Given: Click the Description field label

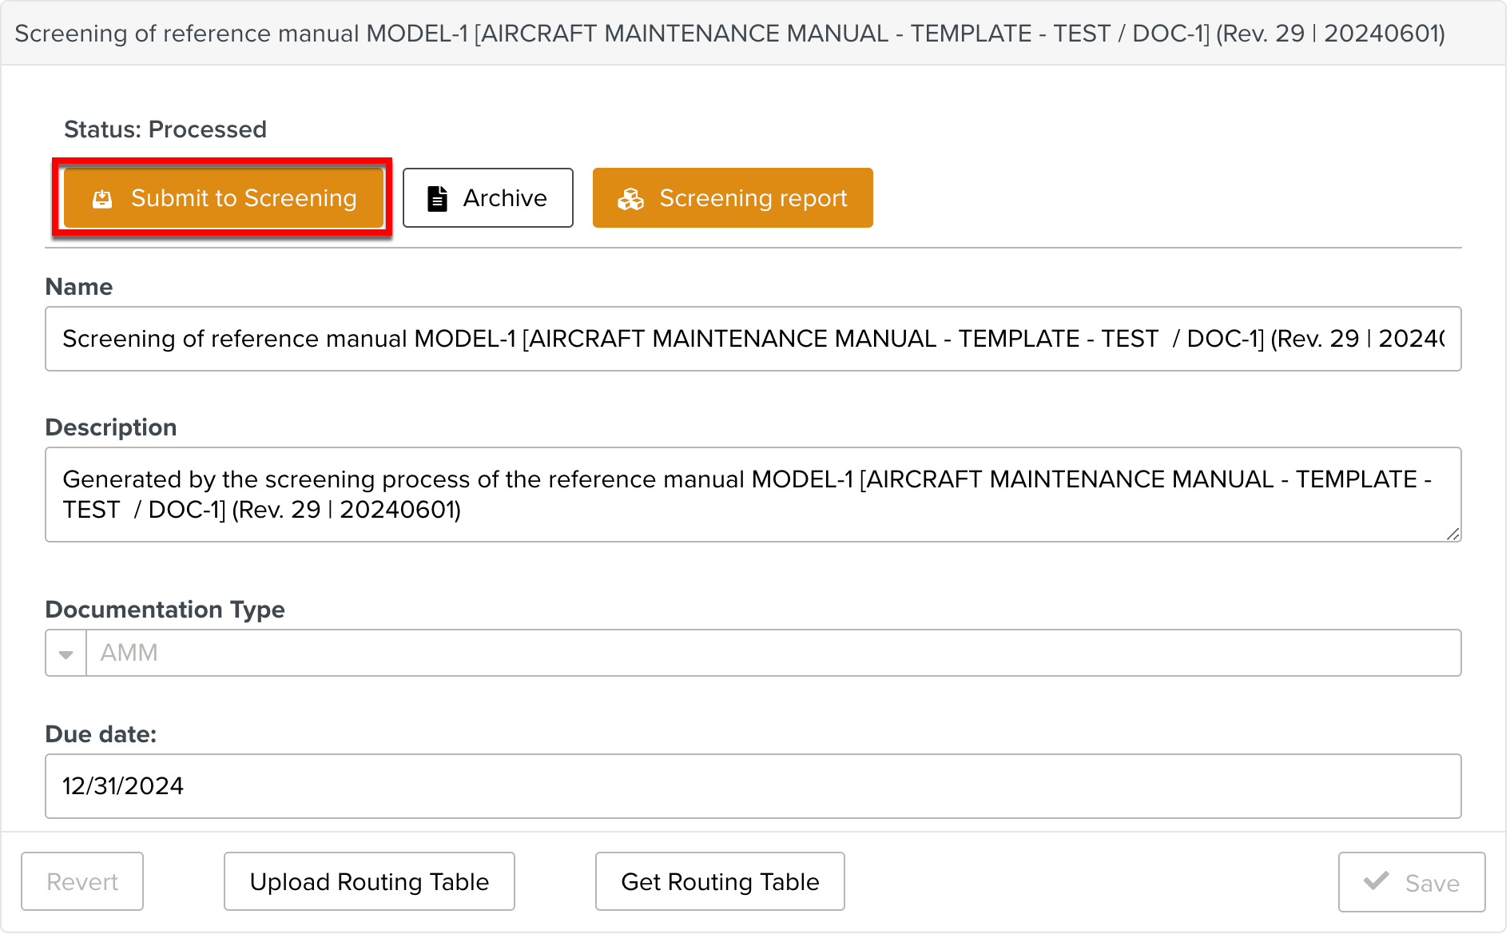Looking at the screenshot, I should 111,427.
